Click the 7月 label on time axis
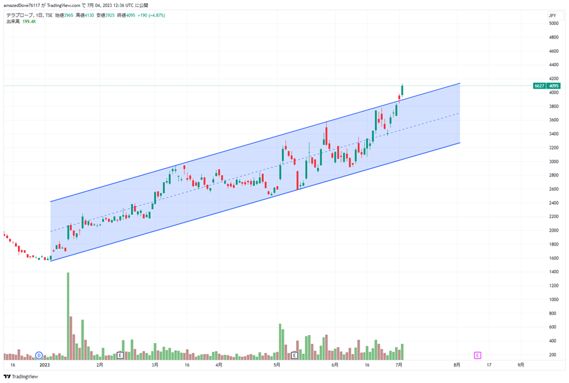Image resolution: width=569 pixels, height=383 pixels. click(399, 365)
